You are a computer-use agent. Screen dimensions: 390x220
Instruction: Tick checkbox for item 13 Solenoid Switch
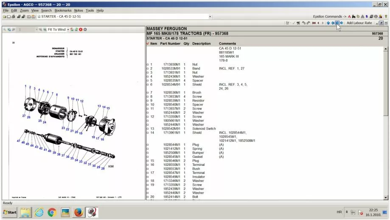click(148, 129)
